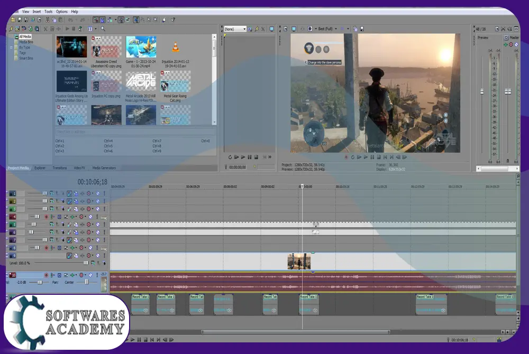Viewport: 529px width, 354px height.
Task: Select the All Media tree item
Action: coord(25,36)
